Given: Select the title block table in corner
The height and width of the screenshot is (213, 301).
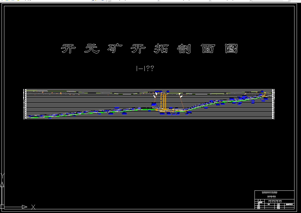Looking at the screenshot, I should 275,200.
